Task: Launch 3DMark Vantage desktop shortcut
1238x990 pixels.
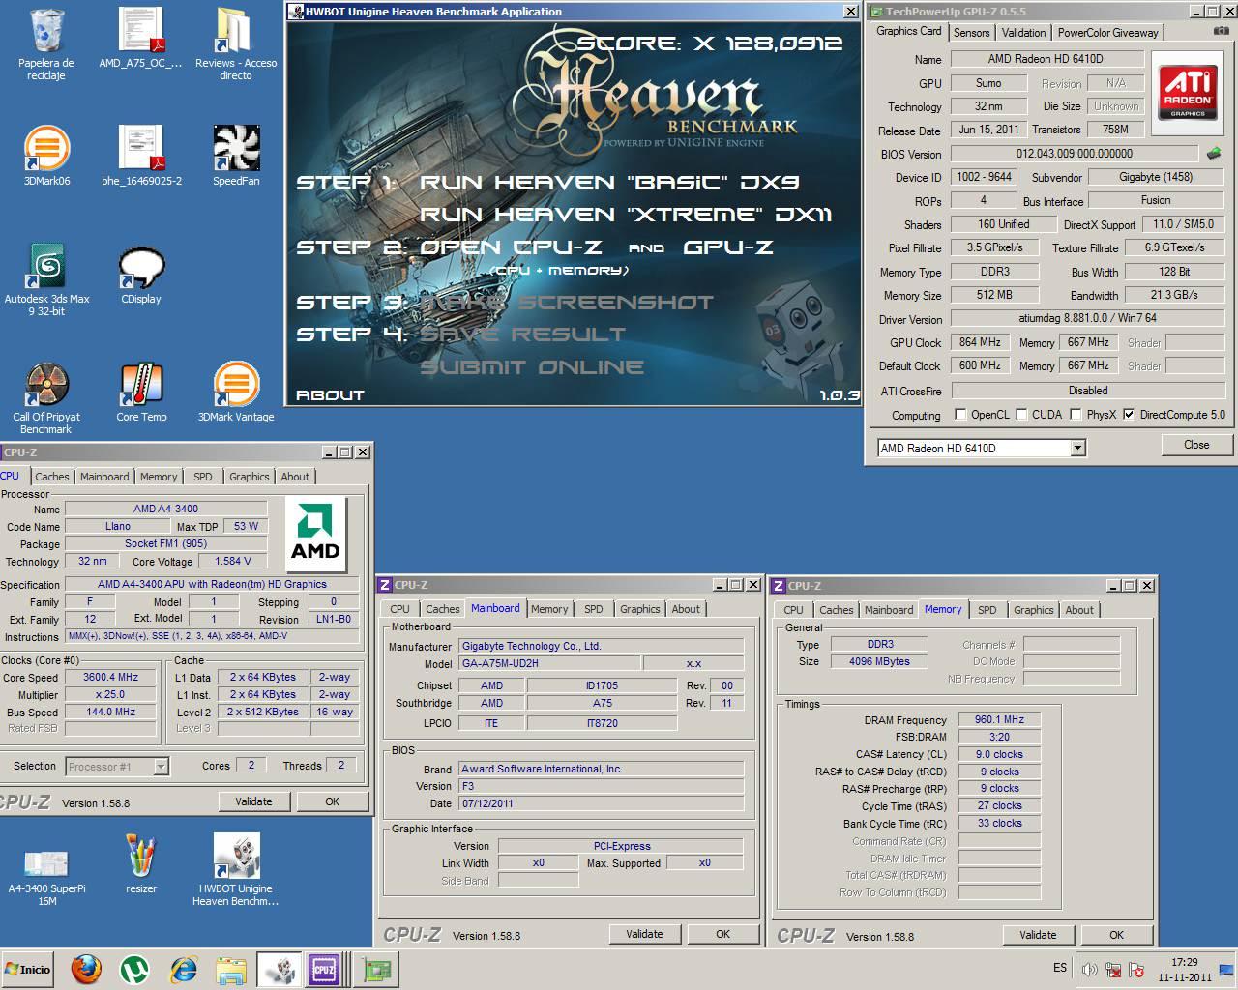Action: pyautogui.click(x=236, y=393)
